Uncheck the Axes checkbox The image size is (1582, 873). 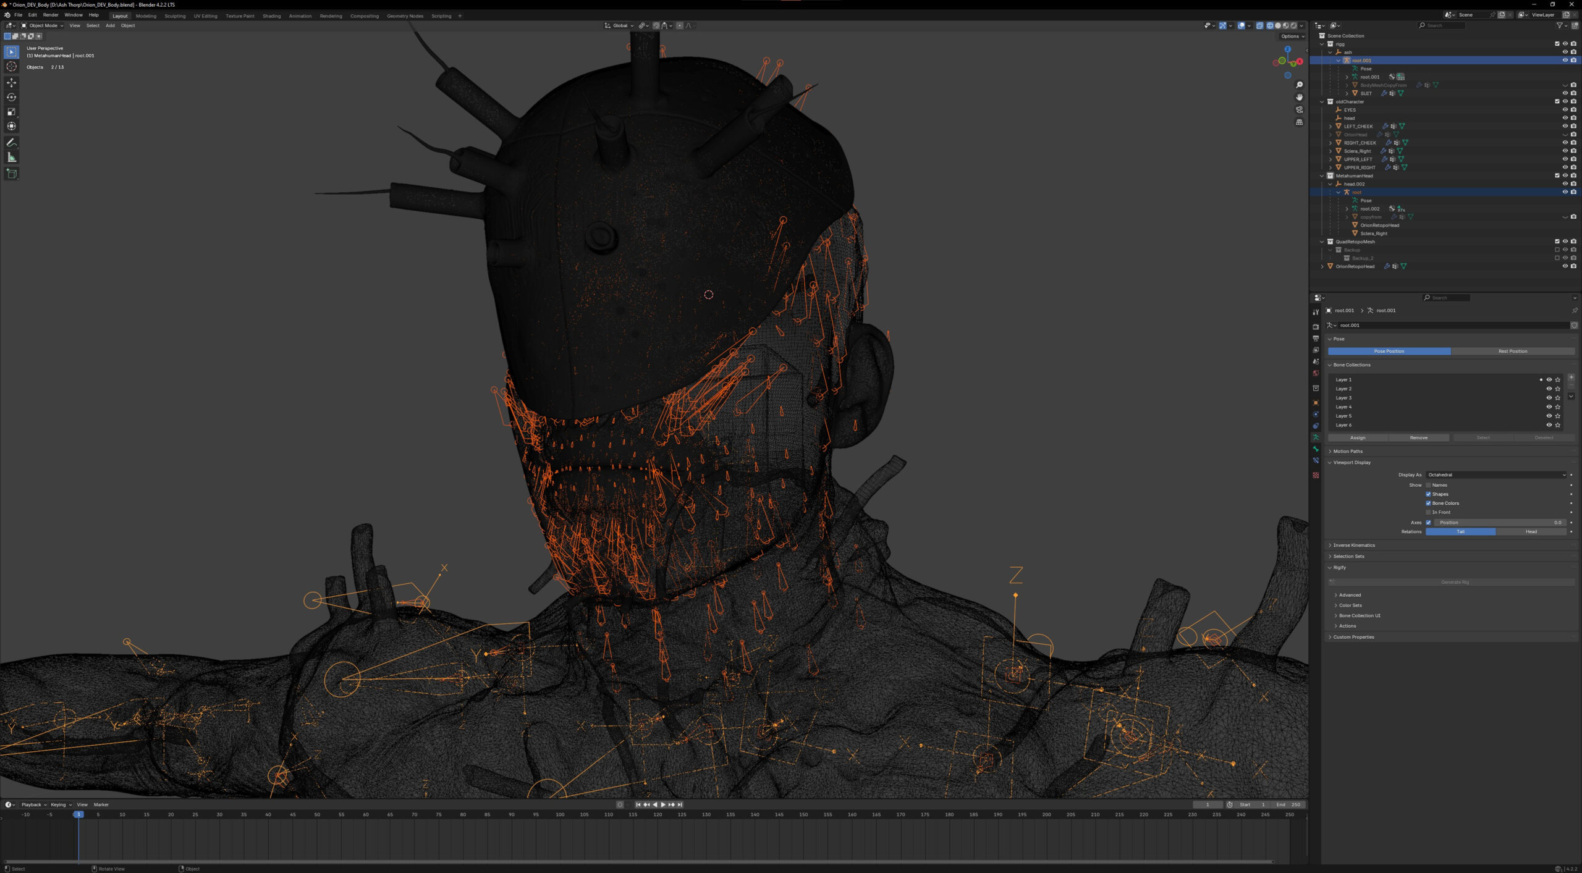tap(1428, 523)
